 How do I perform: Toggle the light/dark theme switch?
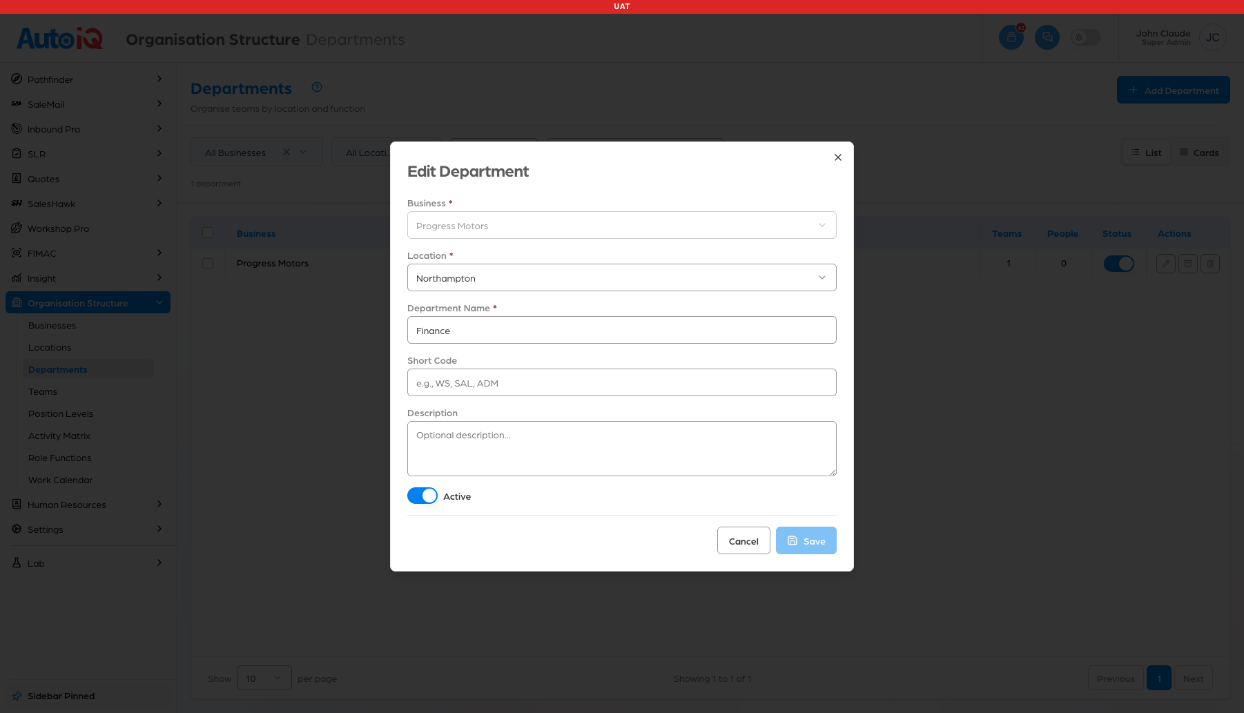point(1086,37)
